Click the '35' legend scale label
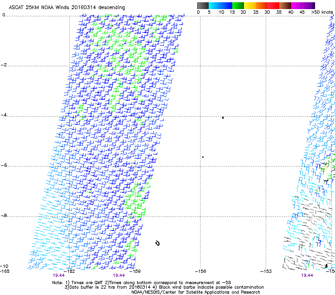Viewport: 335px width, 295px height. pos(279,12)
